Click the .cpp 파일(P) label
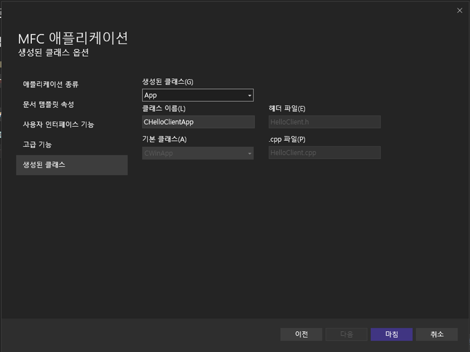This screenshot has height=352, width=470. (287, 139)
